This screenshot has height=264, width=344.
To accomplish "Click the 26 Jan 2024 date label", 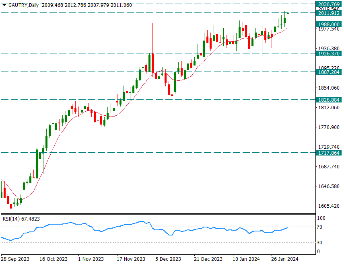I will pos(285,259).
